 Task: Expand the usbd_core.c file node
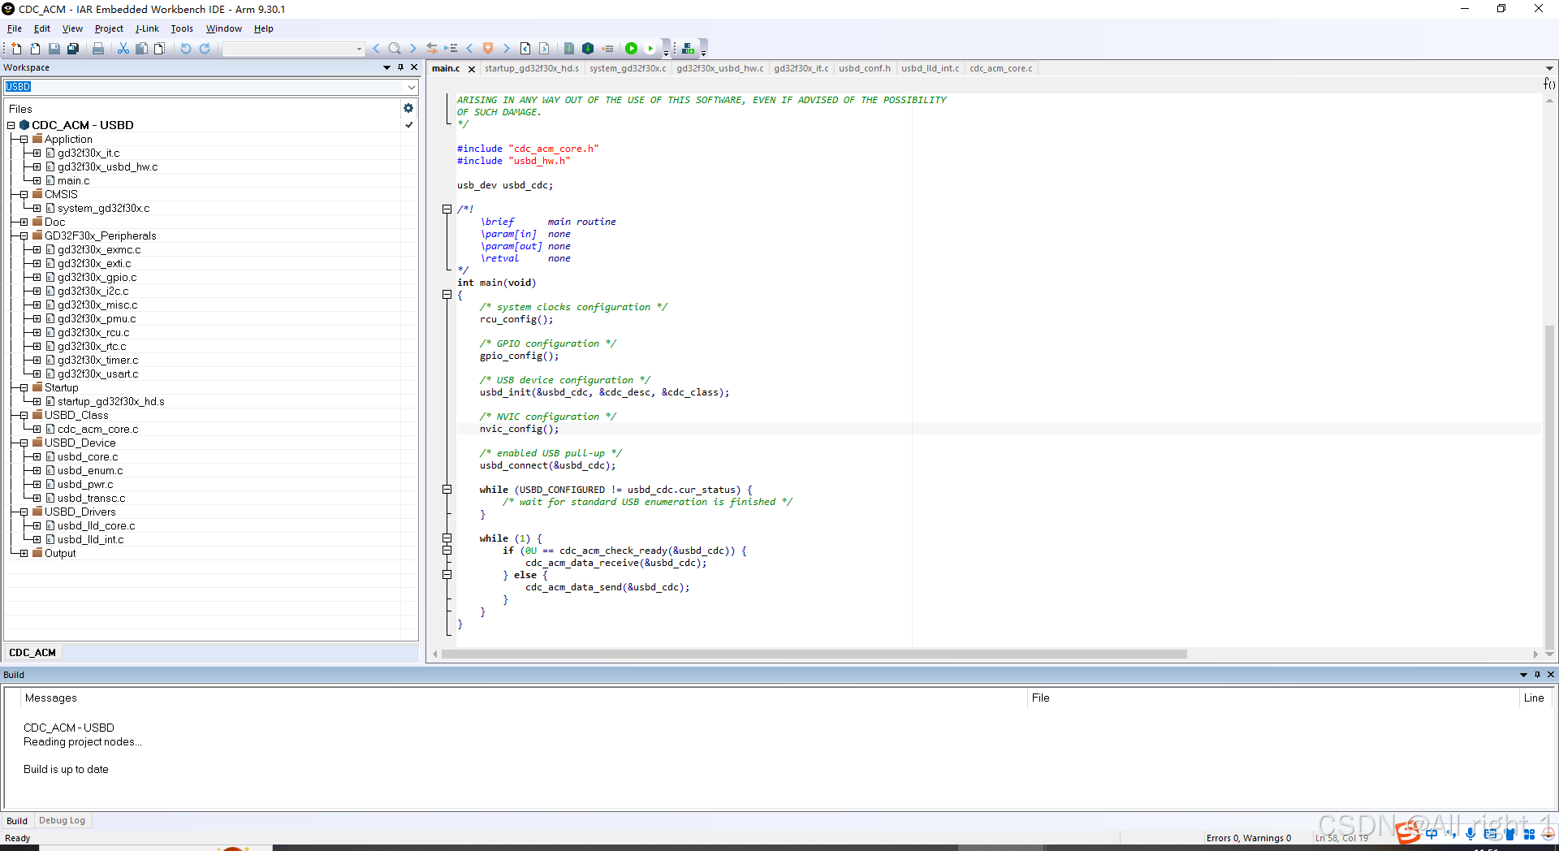pyautogui.click(x=37, y=456)
